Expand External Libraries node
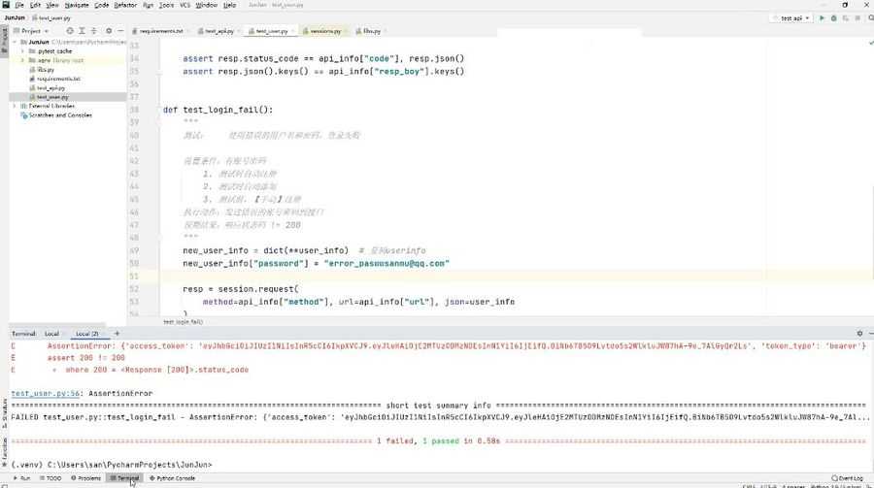 (16, 106)
